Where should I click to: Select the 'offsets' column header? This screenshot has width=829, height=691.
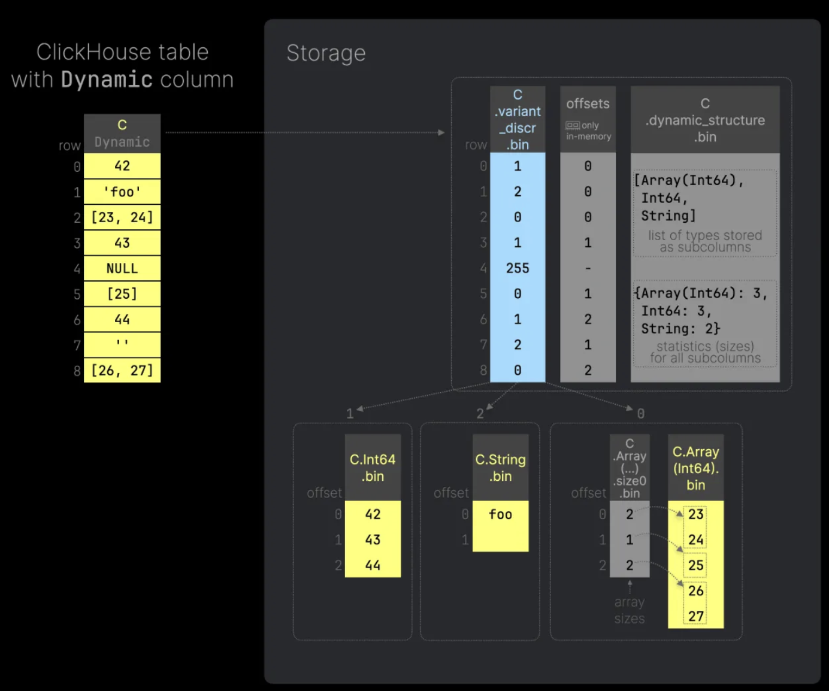click(x=588, y=120)
